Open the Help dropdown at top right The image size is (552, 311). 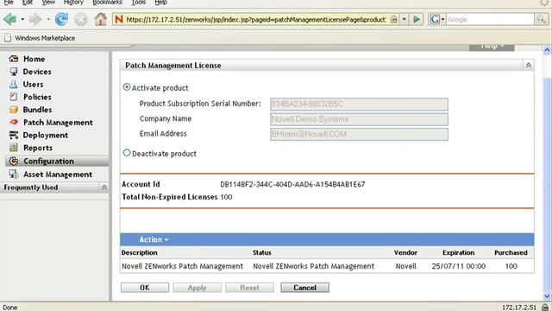492,48
